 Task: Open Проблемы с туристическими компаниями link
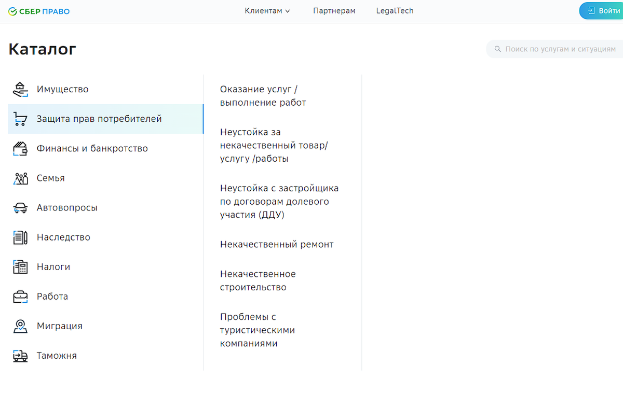tap(258, 330)
